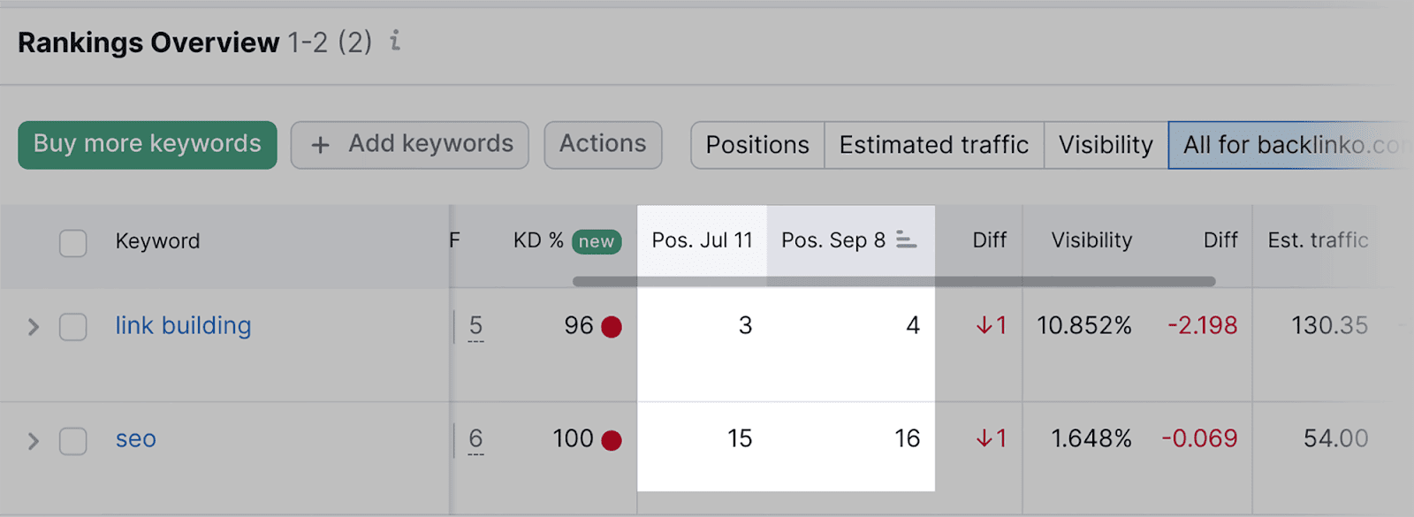The width and height of the screenshot is (1414, 517).
Task: Click the new badge beside KD %
Action: click(597, 241)
